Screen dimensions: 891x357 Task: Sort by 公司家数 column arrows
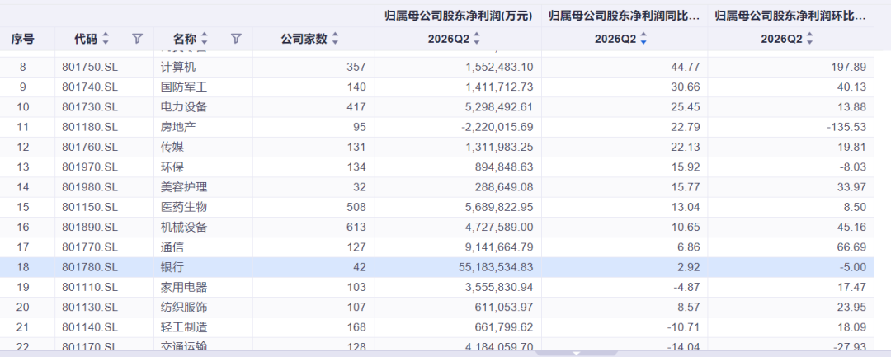(335, 39)
